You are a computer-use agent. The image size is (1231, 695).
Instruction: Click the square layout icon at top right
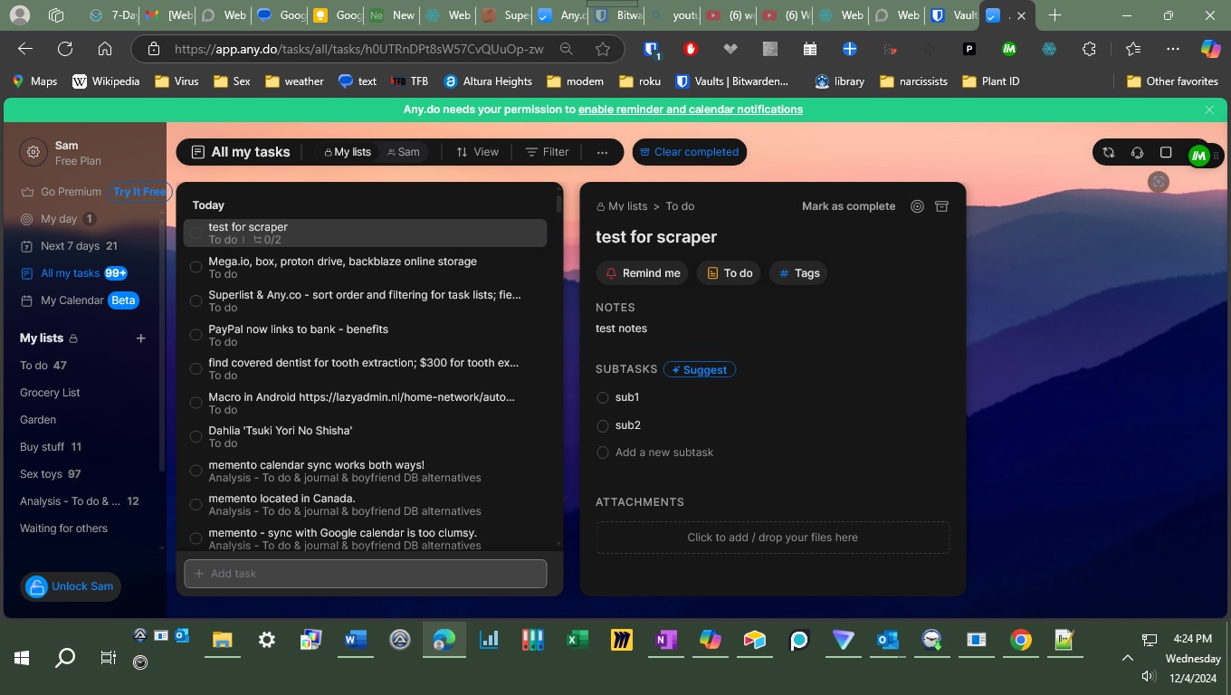point(1166,153)
